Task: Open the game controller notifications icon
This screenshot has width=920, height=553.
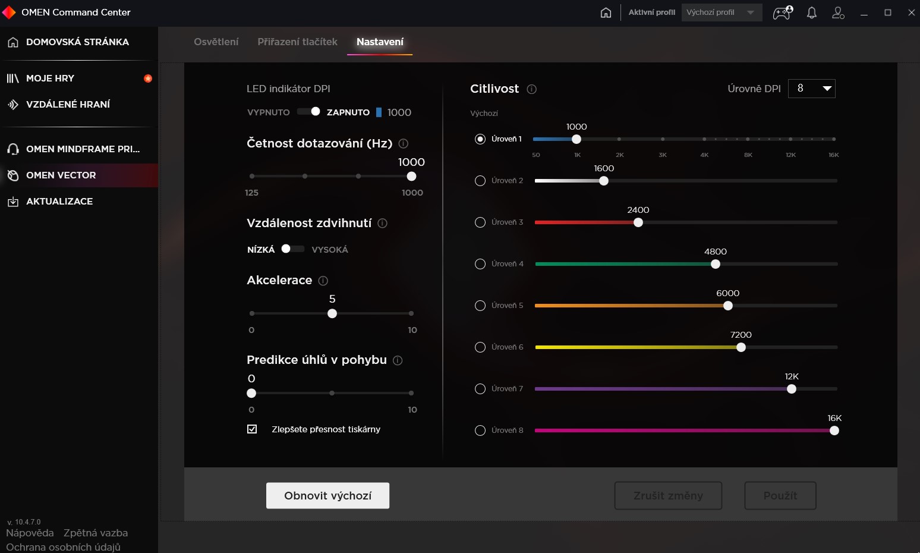Action: 782,12
